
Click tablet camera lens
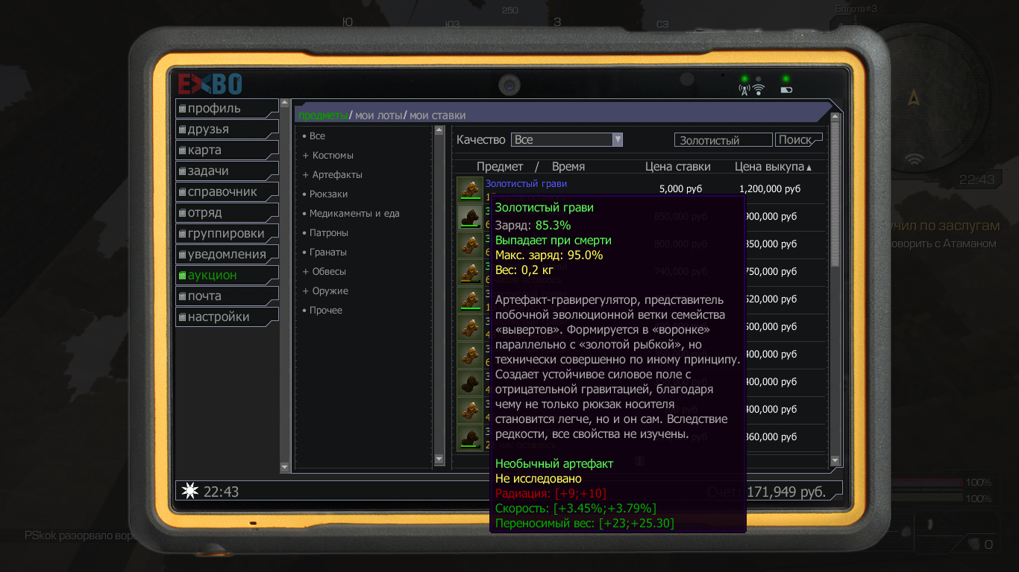pyautogui.click(x=509, y=86)
